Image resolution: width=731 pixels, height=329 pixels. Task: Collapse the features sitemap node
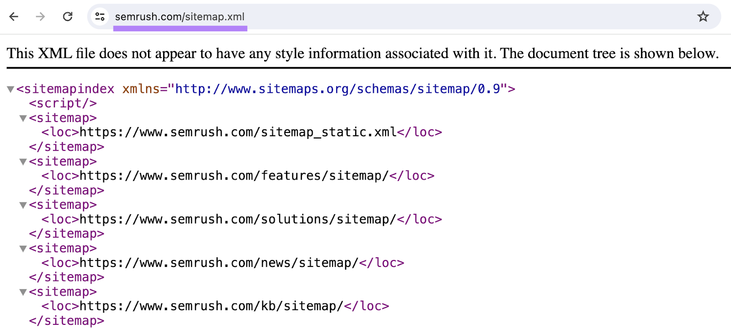[x=22, y=161]
